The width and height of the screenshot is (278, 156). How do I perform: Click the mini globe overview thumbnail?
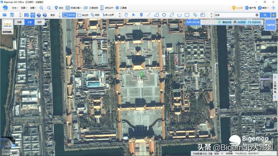click(x=8, y=142)
